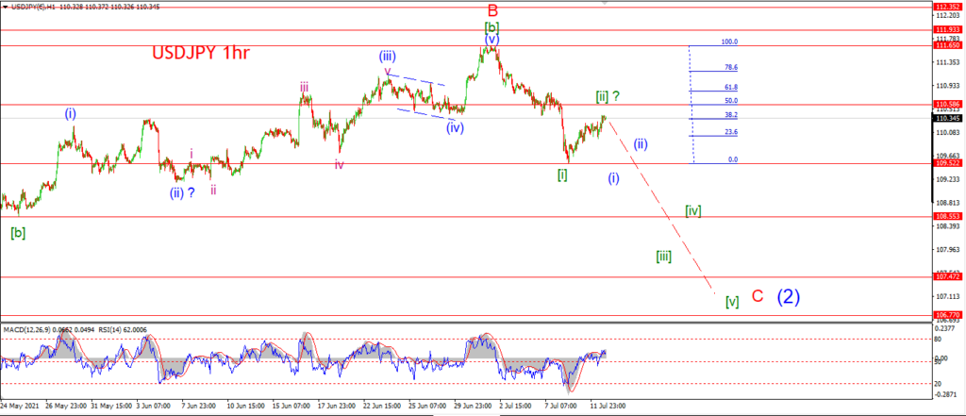This screenshot has width=966, height=416.
Task: Click the '24 May 2021' date on time axis
Action: [x=19, y=407]
